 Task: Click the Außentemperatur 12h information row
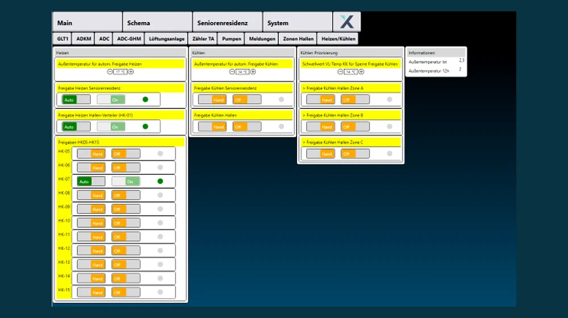coord(436,70)
